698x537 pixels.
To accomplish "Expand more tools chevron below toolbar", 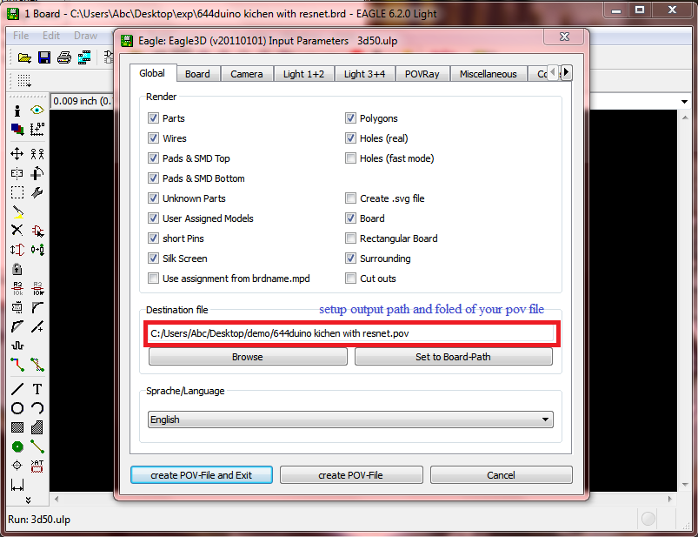I will [x=28, y=500].
